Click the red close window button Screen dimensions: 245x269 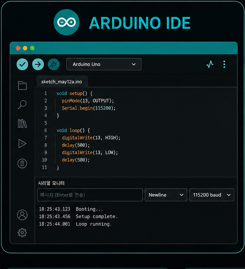tap(18, 48)
